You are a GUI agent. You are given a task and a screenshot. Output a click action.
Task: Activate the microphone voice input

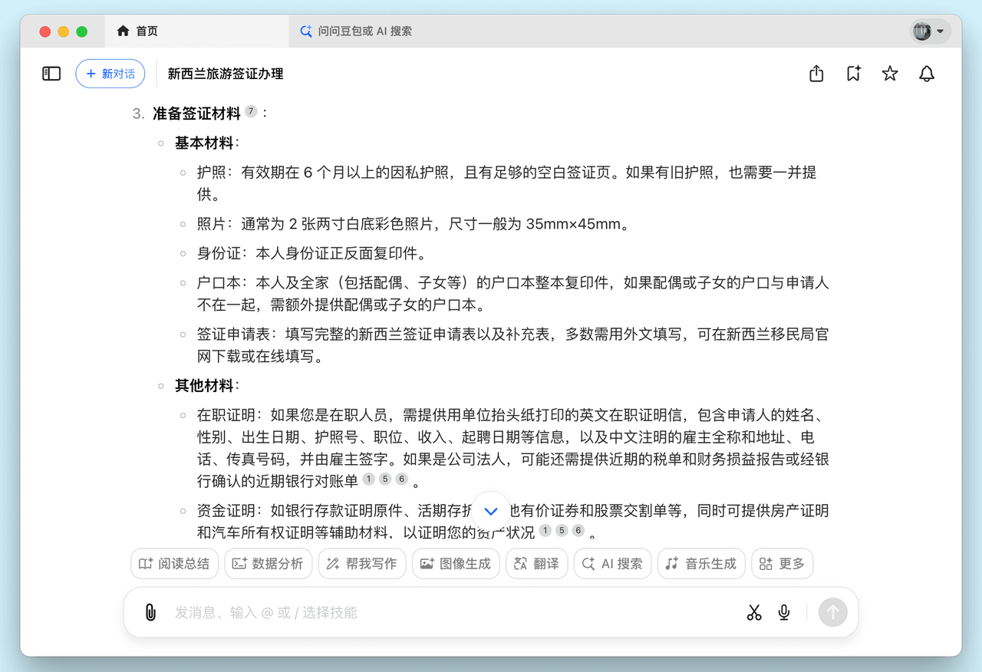pyautogui.click(x=784, y=612)
